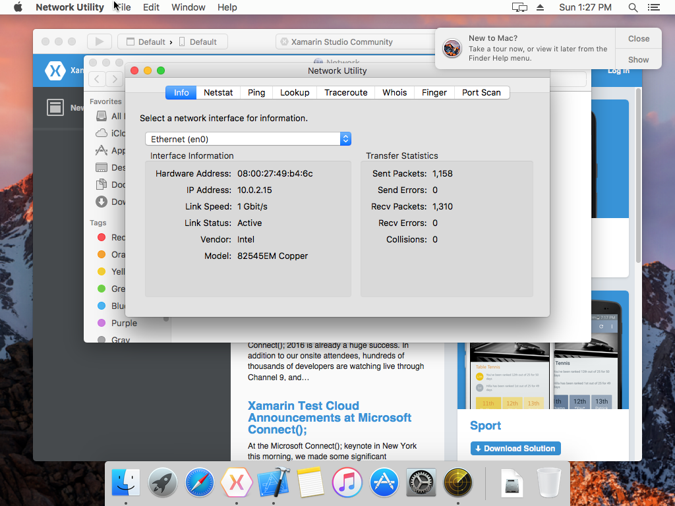
Task: Expand the Ethernet (en0) interface dropdown
Action: [248, 139]
